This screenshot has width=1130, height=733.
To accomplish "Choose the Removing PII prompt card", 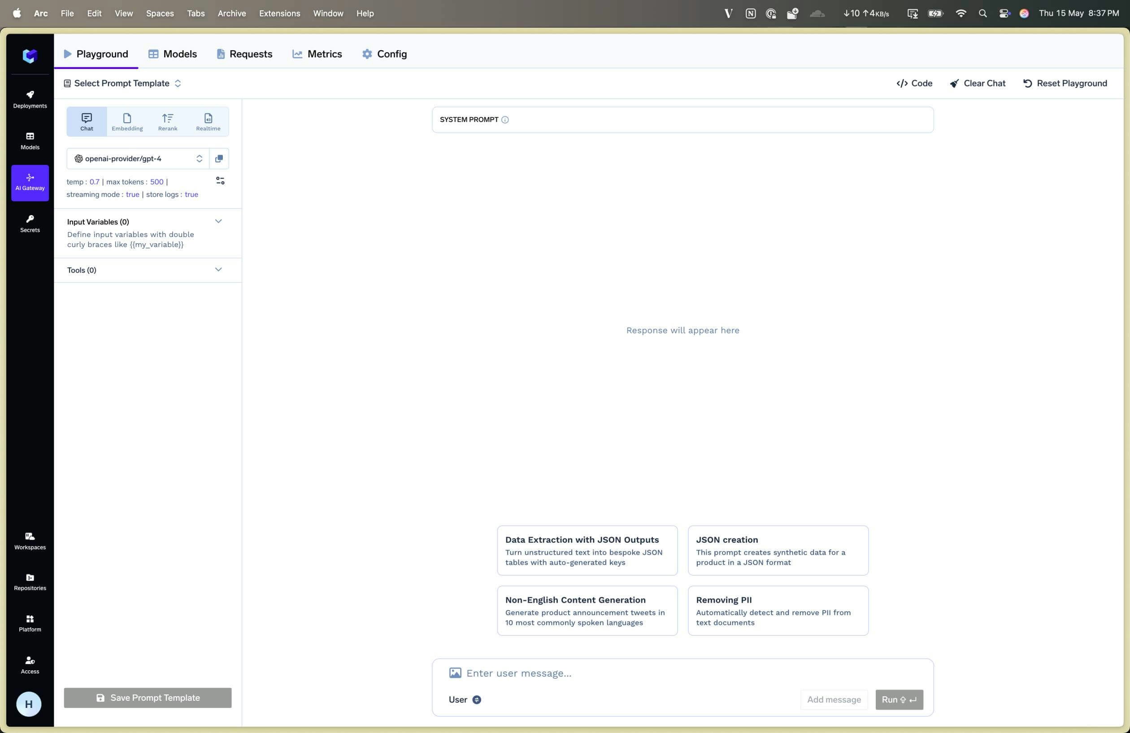I will pos(778,611).
